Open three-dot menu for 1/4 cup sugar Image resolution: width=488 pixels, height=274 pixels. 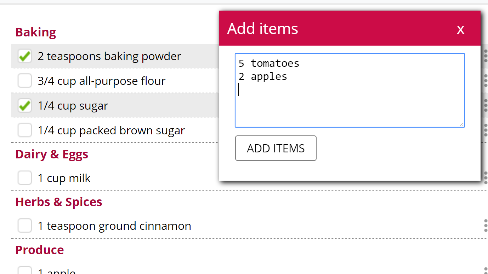tap(486, 105)
